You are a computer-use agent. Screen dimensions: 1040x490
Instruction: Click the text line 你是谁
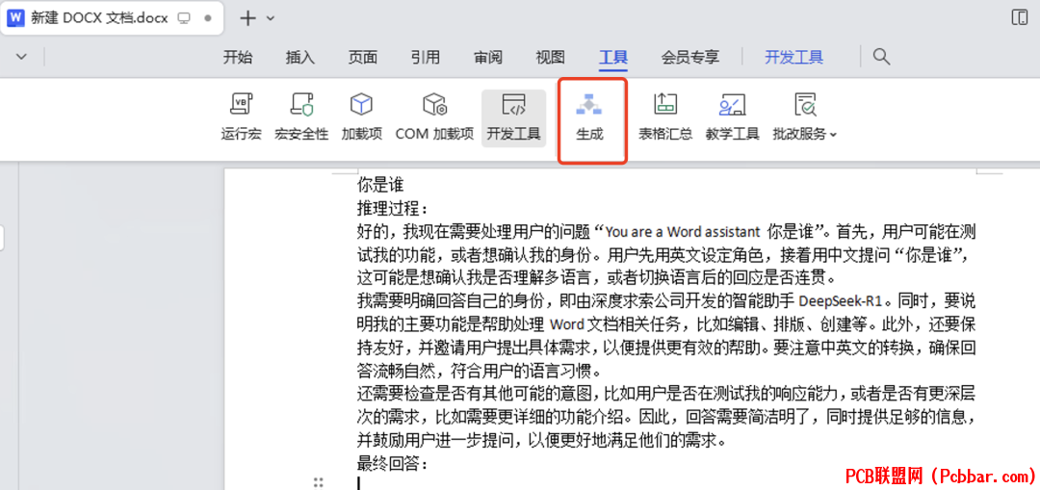tap(380, 185)
